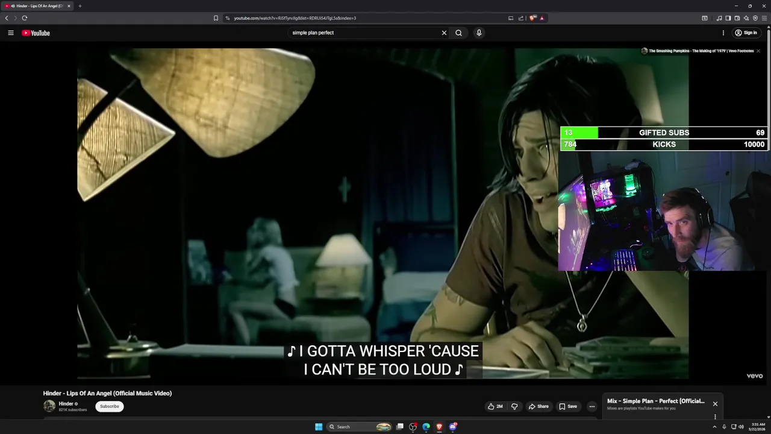Open Brave VPN shield icon
The height and width of the screenshot is (434, 771).
755,18
